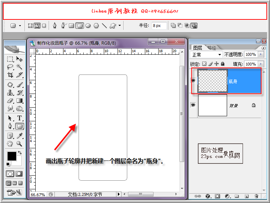Image resolution: width=270 pixels, height=203 pixels.
Task: Click the black foreground color swatch
Action: click(12, 156)
